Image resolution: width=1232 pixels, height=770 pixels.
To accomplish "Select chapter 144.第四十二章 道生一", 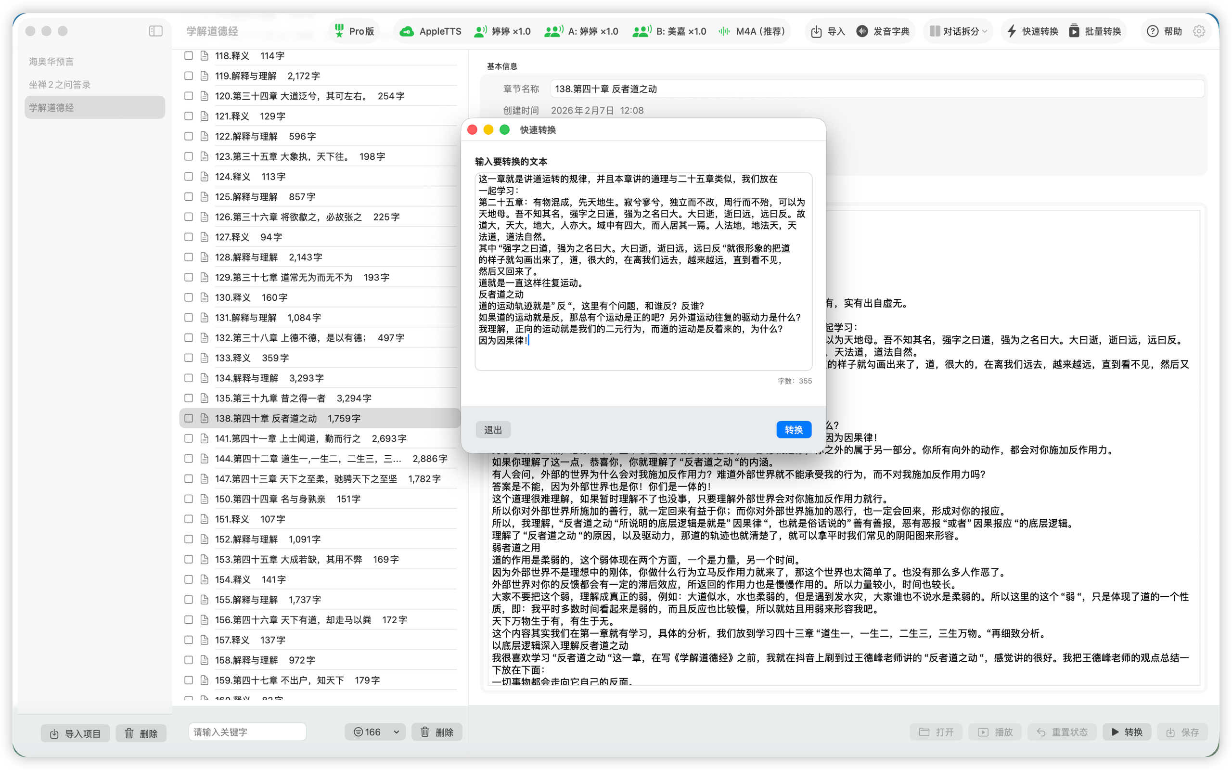I will 320,458.
